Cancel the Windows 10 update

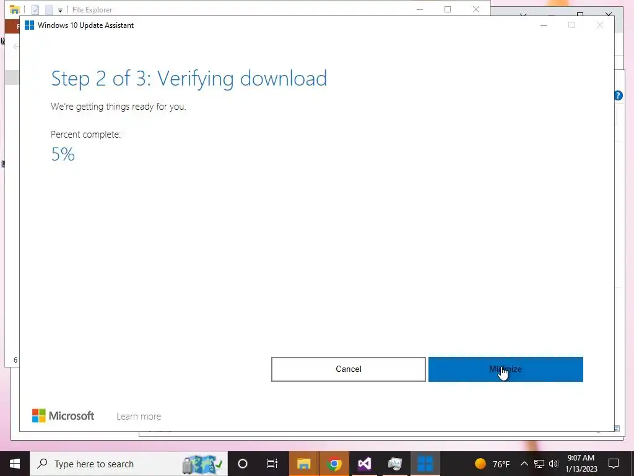[348, 369]
